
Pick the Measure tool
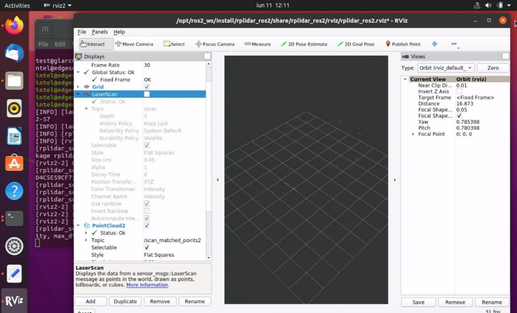point(257,44)
